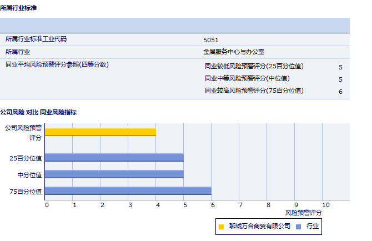
Task: Select the 金属服务中心与办公室 industry value
Action: click(x=234, y=52)
